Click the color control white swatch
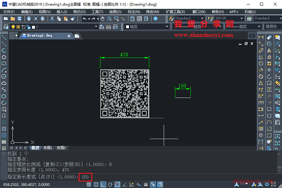Screen dimensions: 282x188 tap(127, 27)
